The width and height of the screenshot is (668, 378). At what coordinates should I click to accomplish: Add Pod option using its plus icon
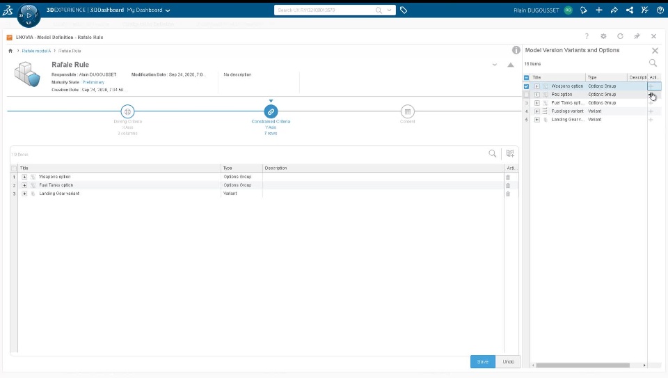[x=651, y=95]
